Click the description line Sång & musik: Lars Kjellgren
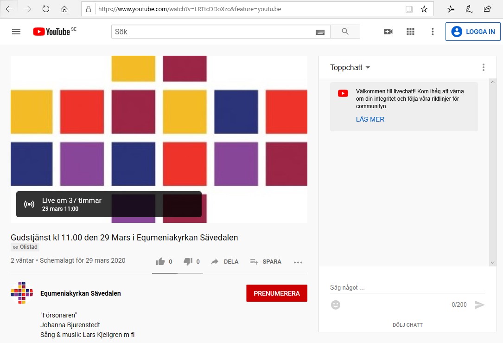 (x=88, y=335)
